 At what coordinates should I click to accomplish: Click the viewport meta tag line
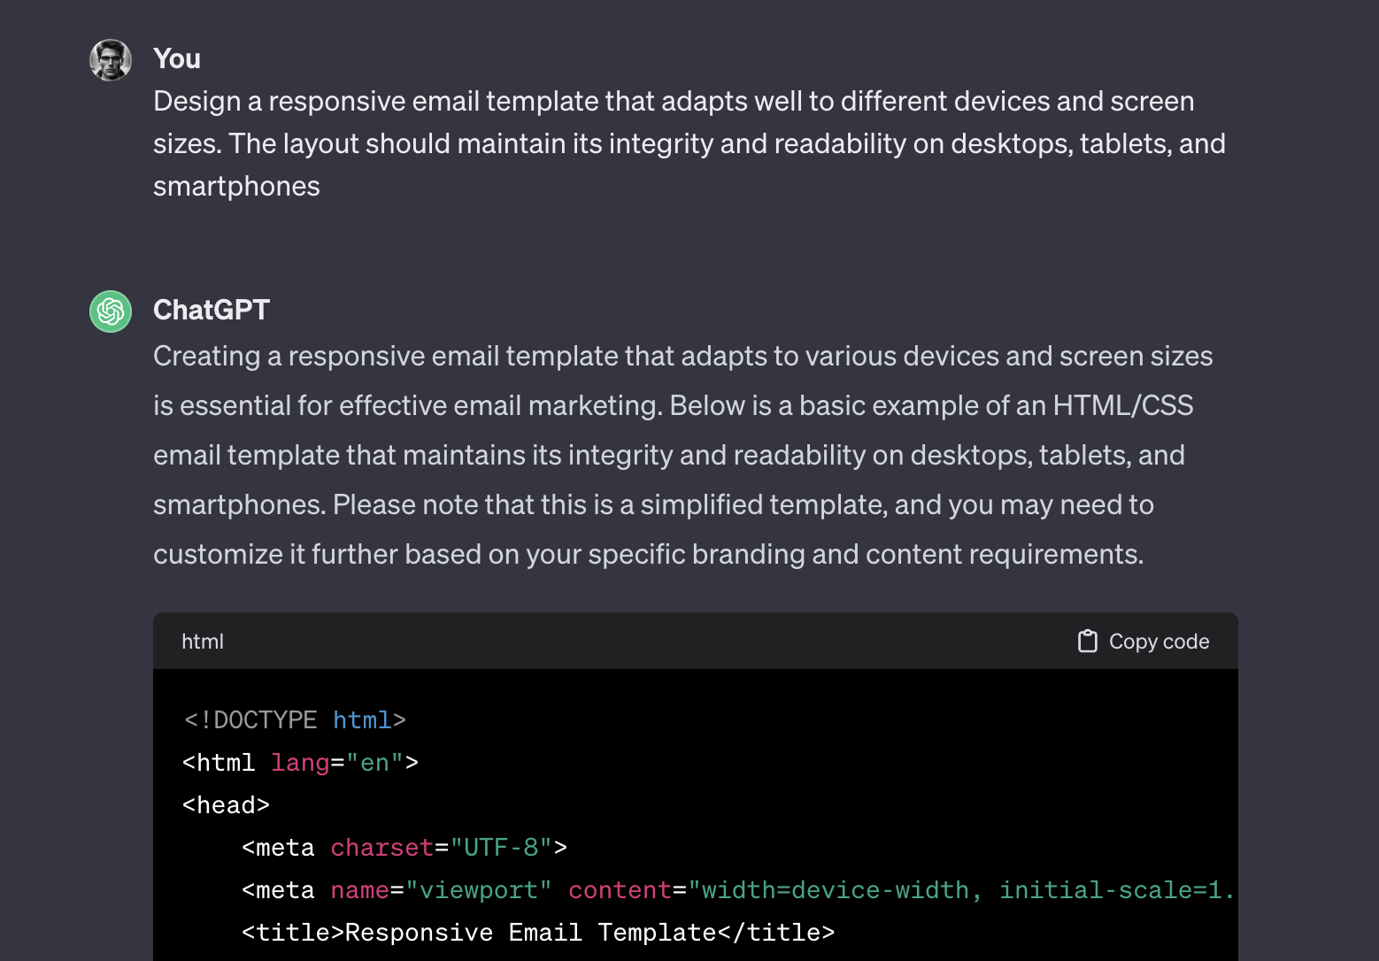[620, 889]
